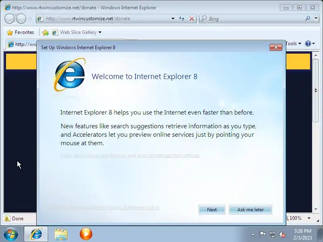Show hidden tray icons arrow

(x=253, y=234)
